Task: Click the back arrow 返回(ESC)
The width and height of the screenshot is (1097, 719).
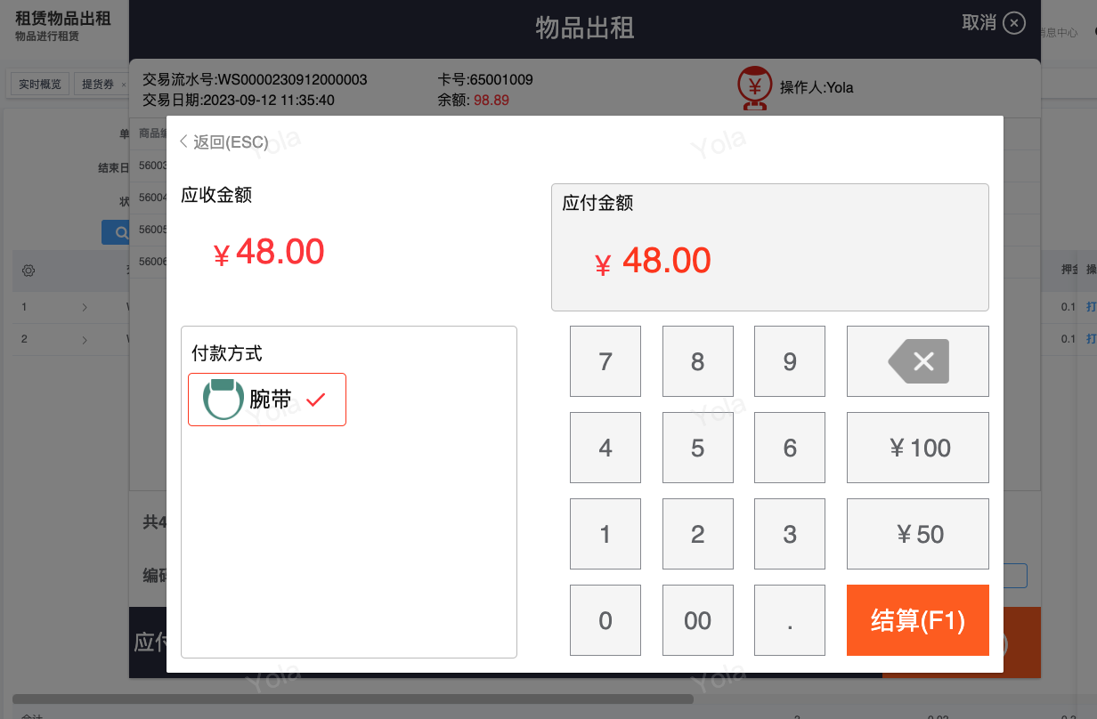Action: 224,142
